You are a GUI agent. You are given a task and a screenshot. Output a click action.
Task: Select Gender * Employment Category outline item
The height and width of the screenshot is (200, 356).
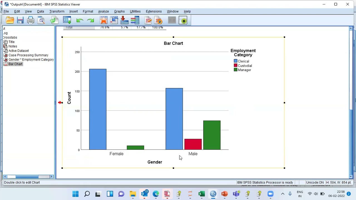pyautogui.click(x=31, y=60)
